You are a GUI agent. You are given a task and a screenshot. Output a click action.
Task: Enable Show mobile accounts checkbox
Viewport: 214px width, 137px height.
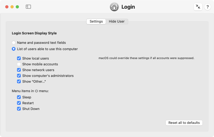pos(19,64)
